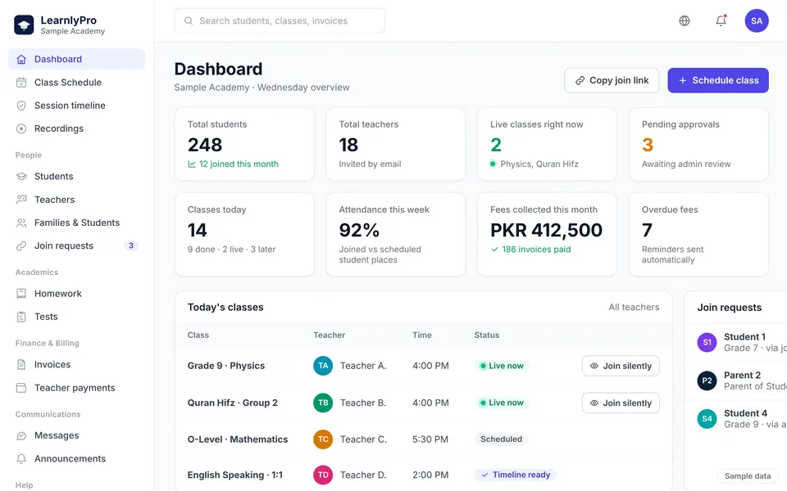Click the Teachers icon in sidebar
Viewport: 787px width, 491px height.
pos(21,200)
